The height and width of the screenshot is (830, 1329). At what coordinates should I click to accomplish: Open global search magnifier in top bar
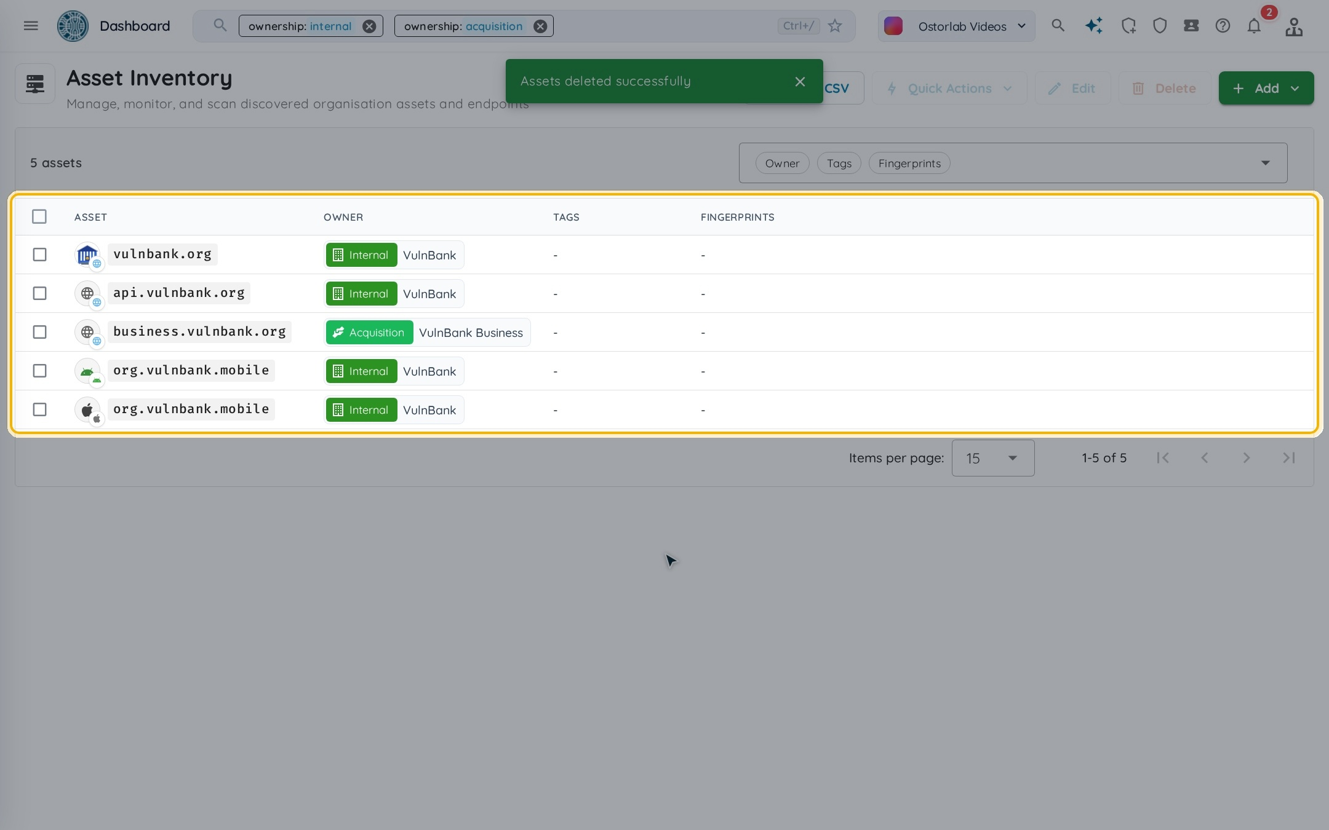[x=1058, y=26]
